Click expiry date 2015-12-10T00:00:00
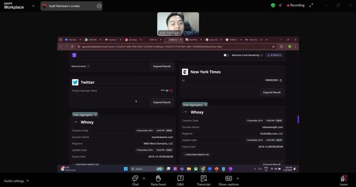This screenshot has height=187, width=356. [161, 156]
